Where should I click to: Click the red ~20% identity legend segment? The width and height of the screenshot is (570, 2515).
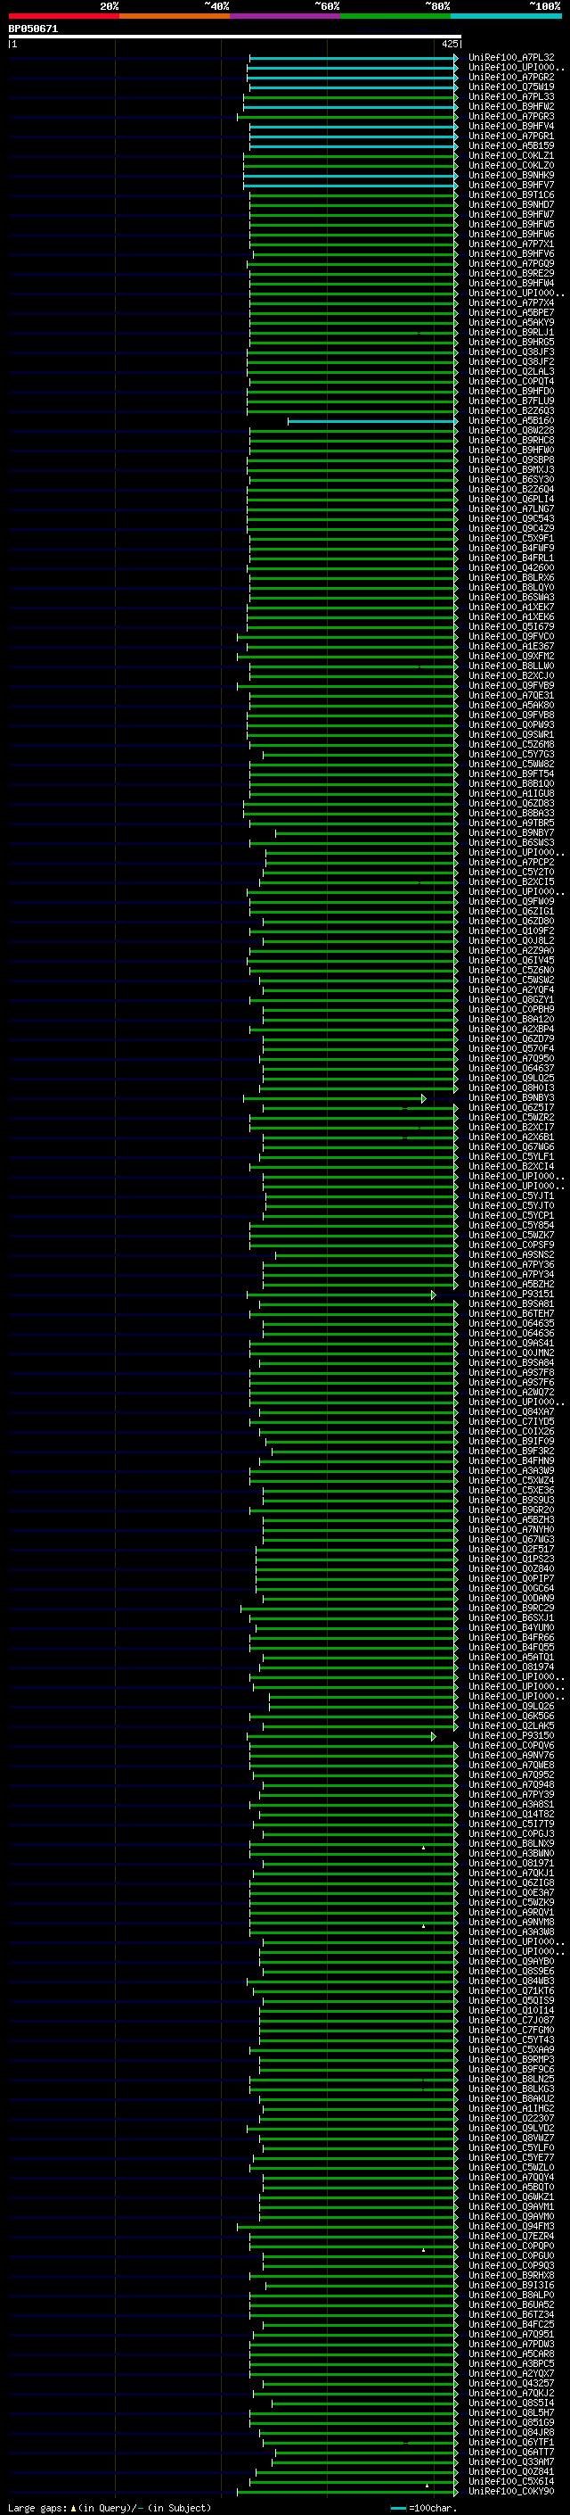[63, 16]
